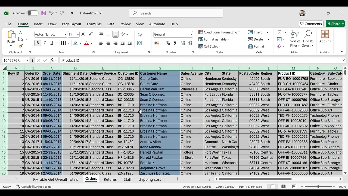Open PivTable Get Overall Totals sheet
Screen dimensions: 348x196
click(x=55, y=179)
